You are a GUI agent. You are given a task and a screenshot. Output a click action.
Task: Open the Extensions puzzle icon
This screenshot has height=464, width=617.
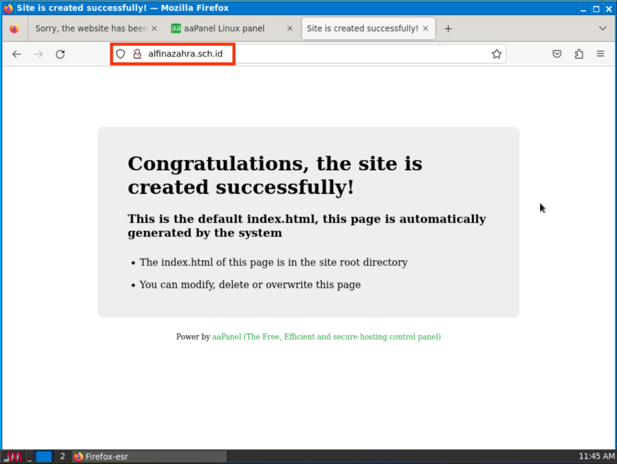click(579, 54)
